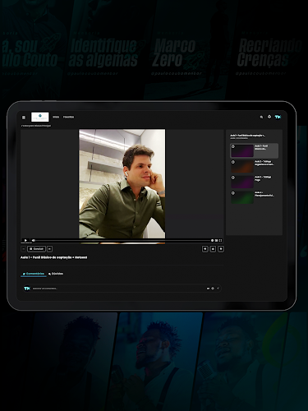Image resolution: width=308 pixels, height=411 pixels.
Task: Click the search magnifier icon in header
Action: coord(261,117)
